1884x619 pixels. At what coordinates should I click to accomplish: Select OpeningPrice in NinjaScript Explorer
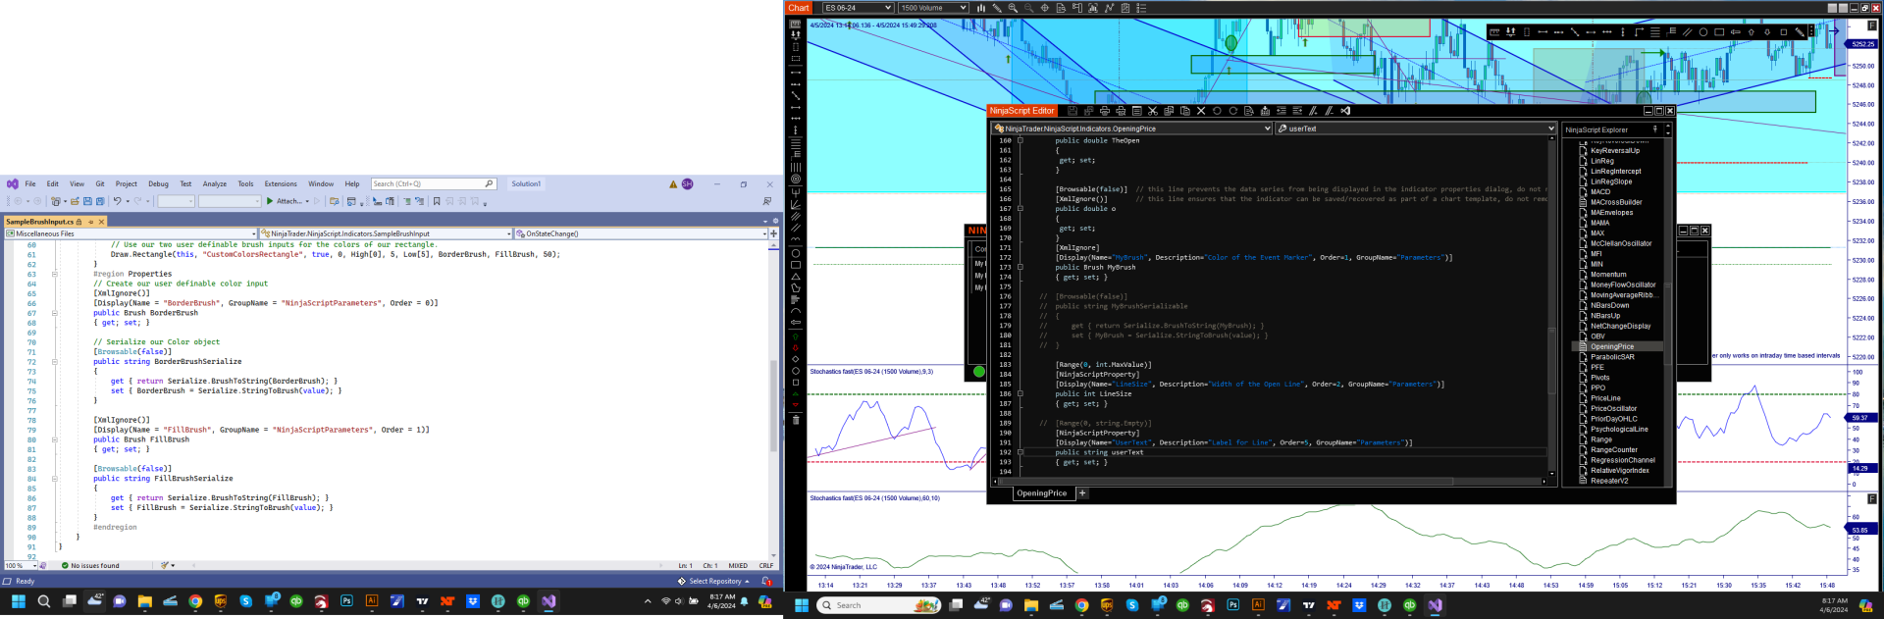click(1612, 346)
